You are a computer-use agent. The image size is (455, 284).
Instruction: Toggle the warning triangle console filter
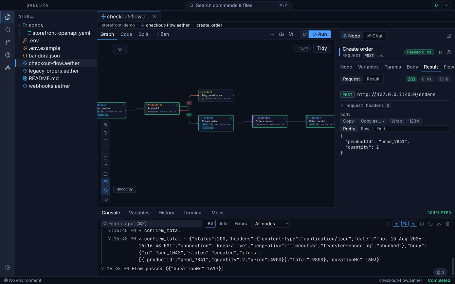click(388, 224)
